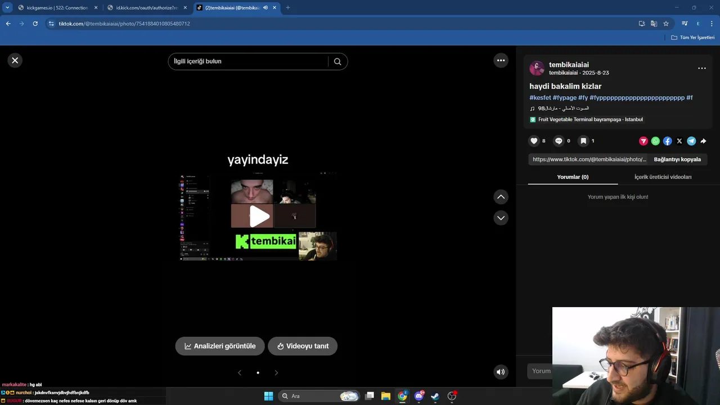The height and width of the screenshot is (405, 720).
Task: Click 'Videoyu tanıt' promote button
Action: [303, 346]
